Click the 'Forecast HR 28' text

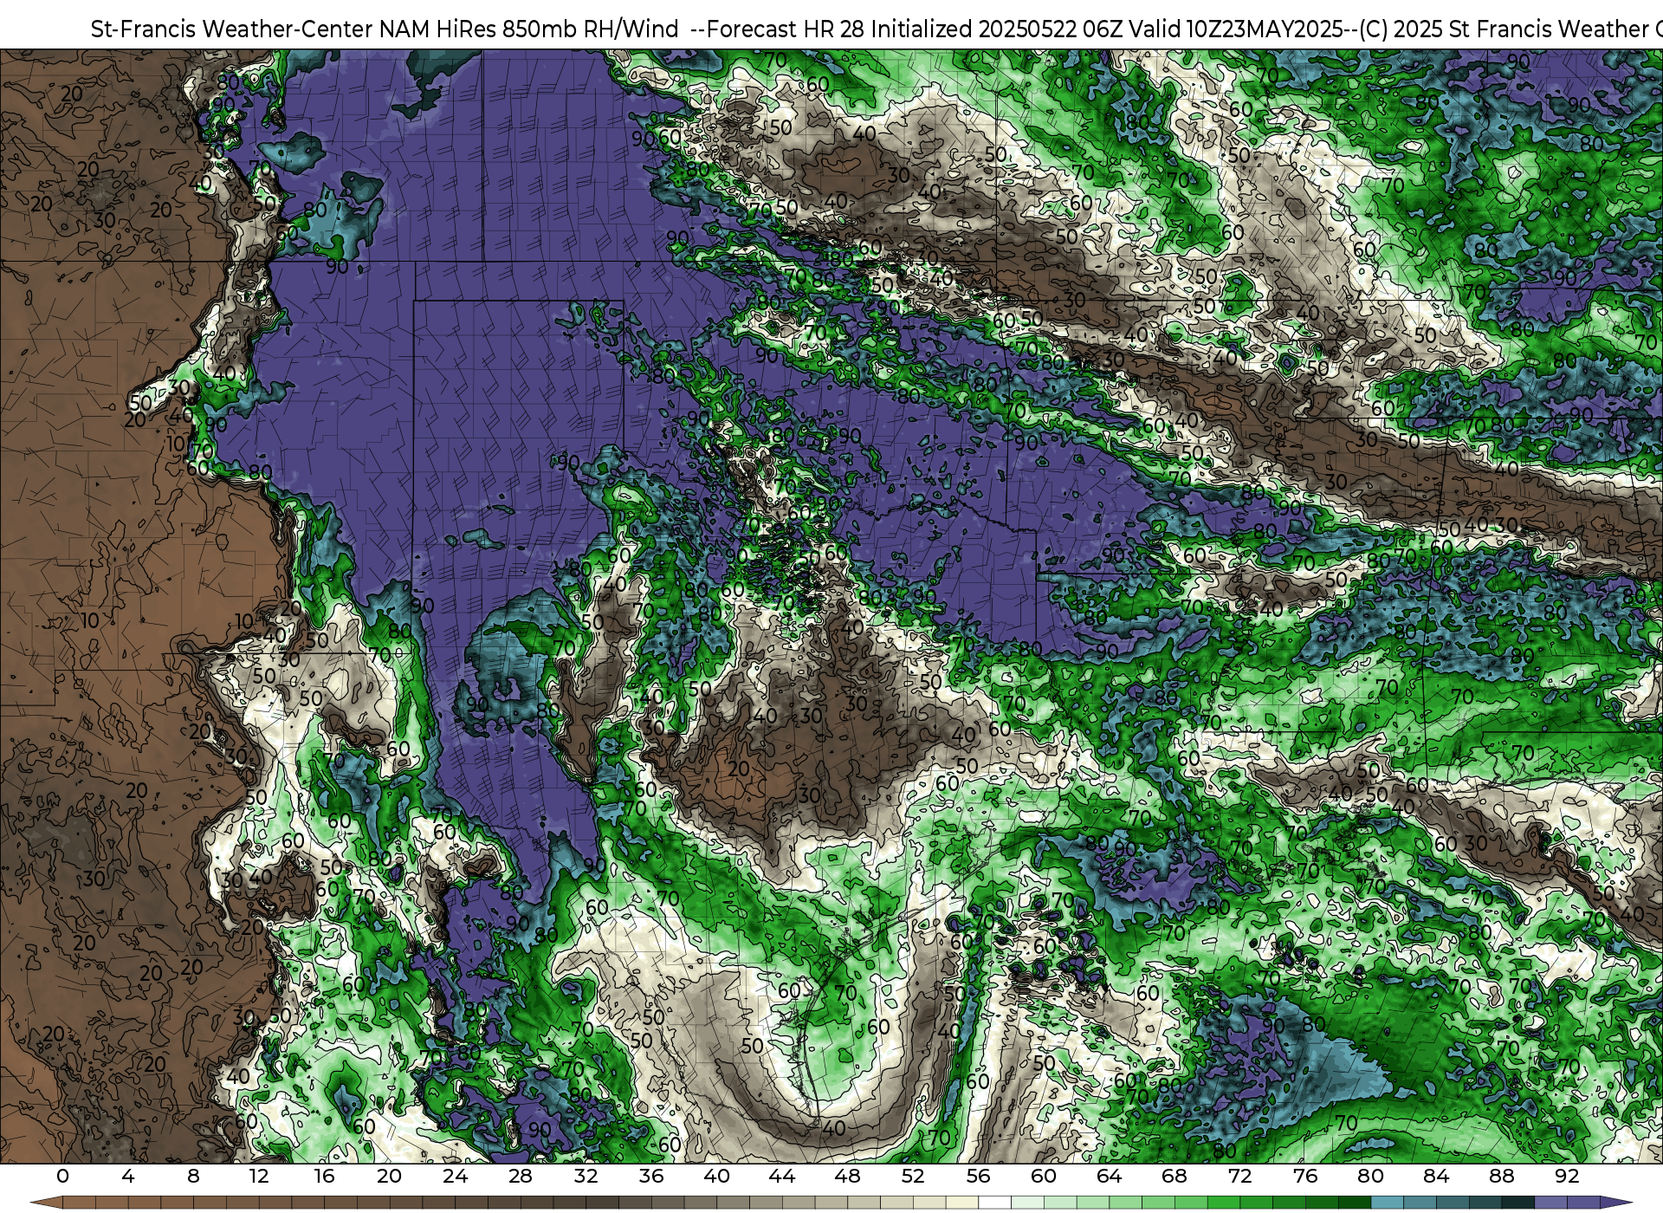786,29
